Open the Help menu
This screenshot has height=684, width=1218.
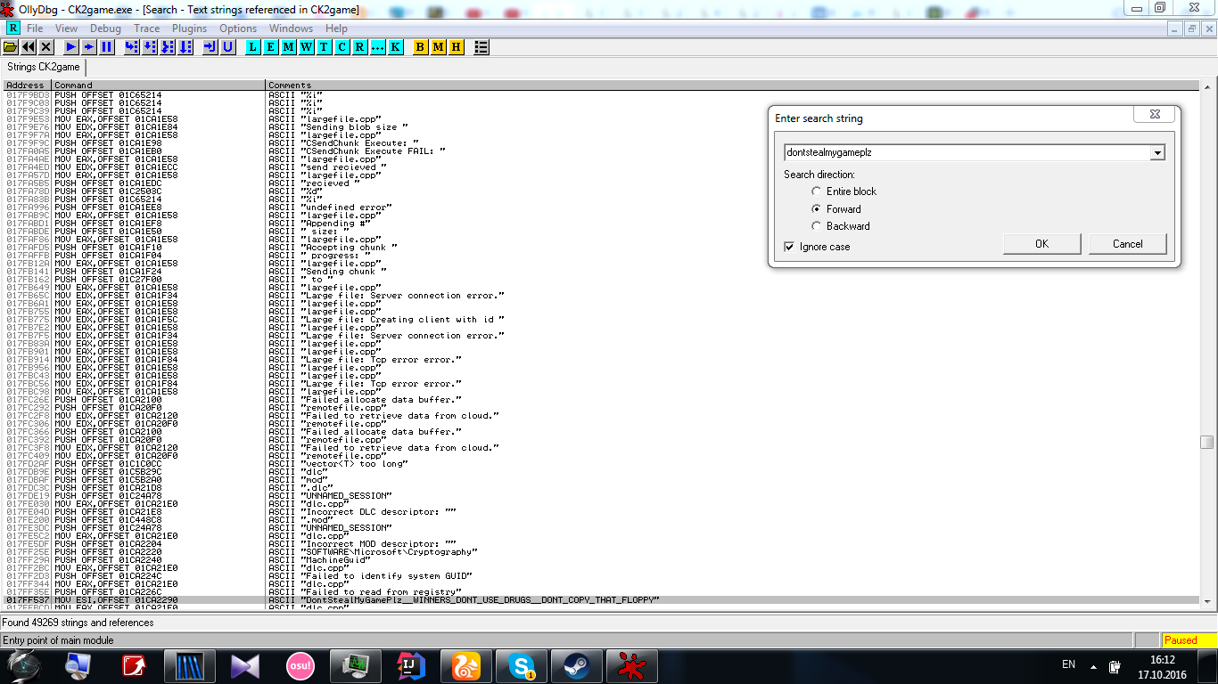click(x=336, y=28)
